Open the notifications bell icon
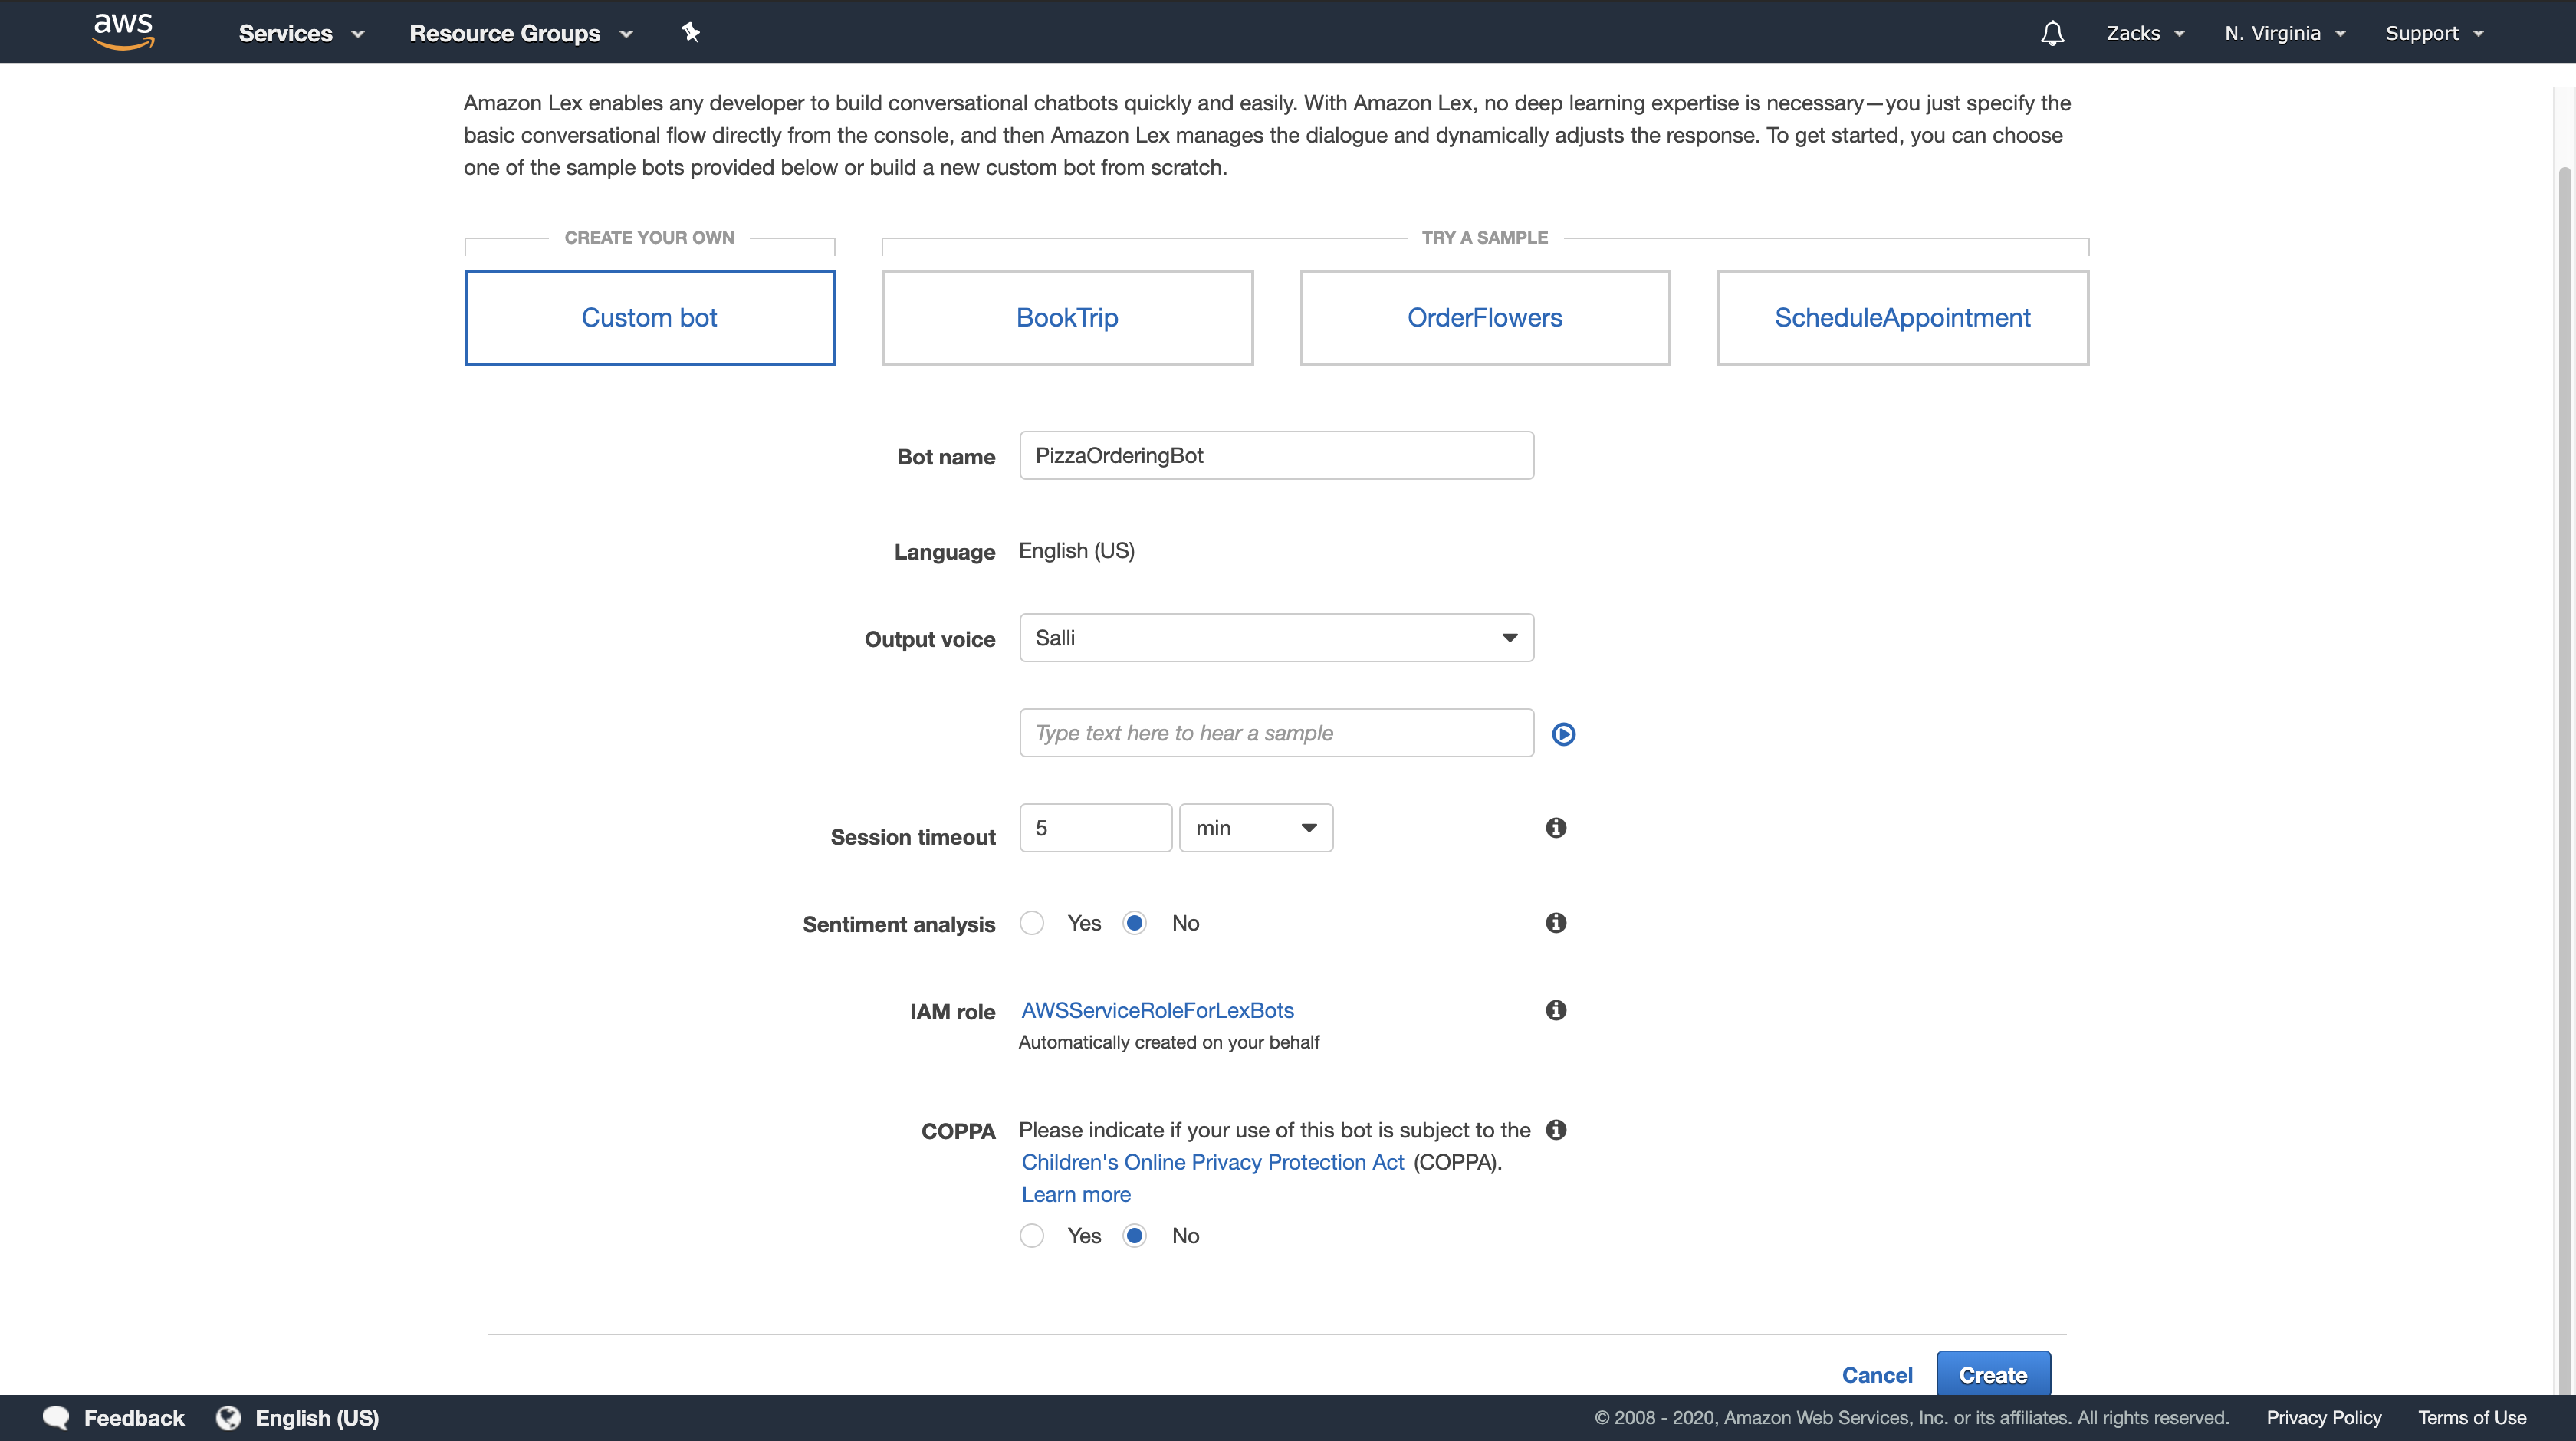The image size is (2576, 1441). click(x=2052, y=33)
